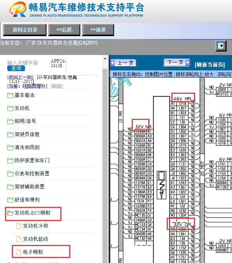232x263 pixels.
Task: Click the 当前:线路图增补 link
Action: pyautogui.click(x=27, y=86)
